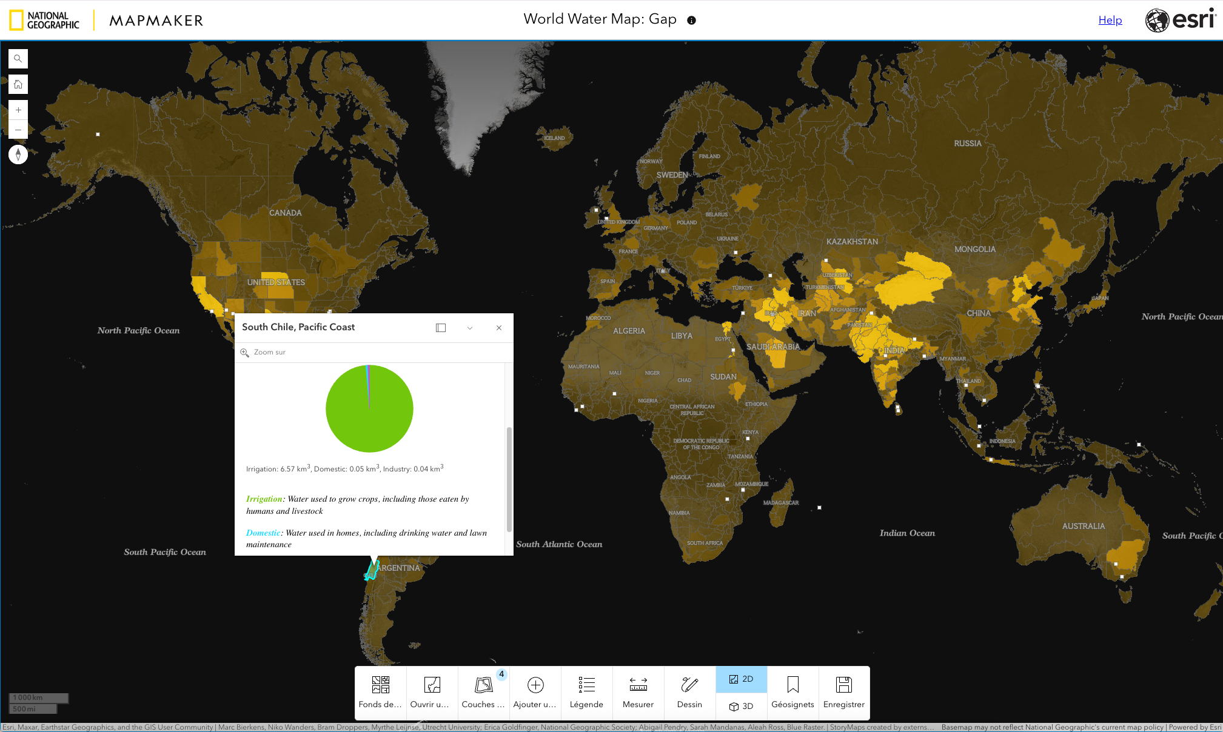Click the Home default view icon
The image size is (1223, 732).
pyautogui.click(x=18, y=84)
